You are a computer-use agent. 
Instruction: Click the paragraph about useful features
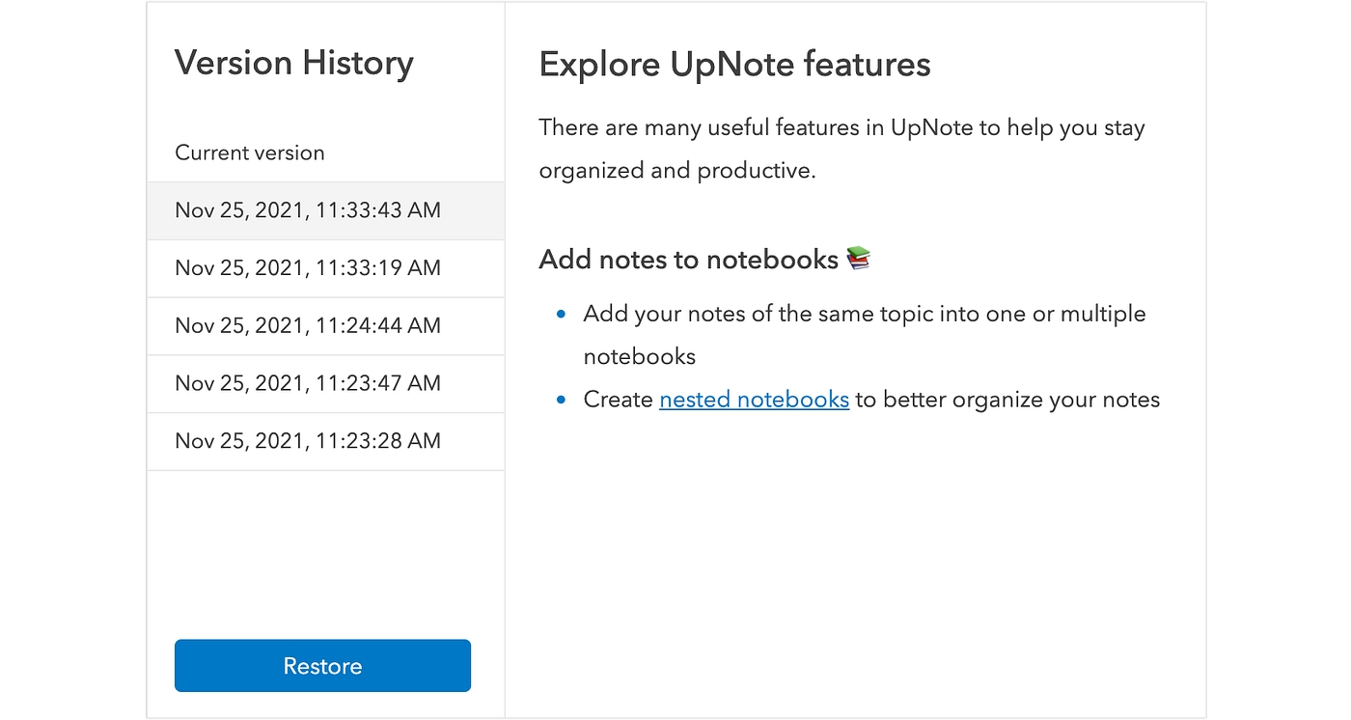pyautogui.click(x=841, y=149)
